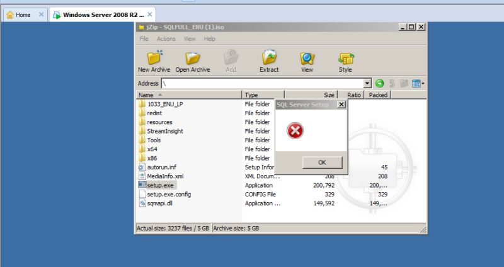Close the SQL Server Setup error dialog
This screenshot has width=504, height=267.
(341, 105)
